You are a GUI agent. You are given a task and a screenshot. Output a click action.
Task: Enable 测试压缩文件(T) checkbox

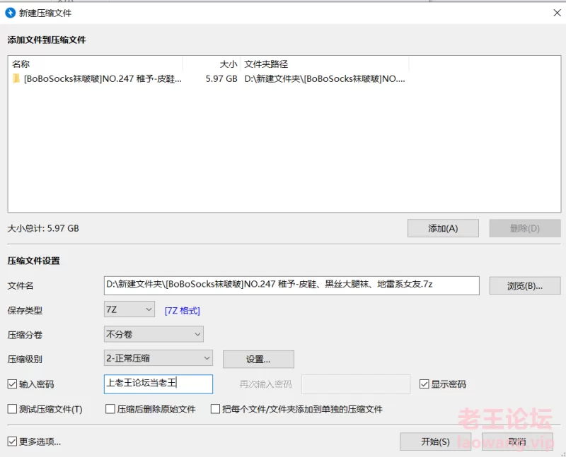(x=13, y=409)
